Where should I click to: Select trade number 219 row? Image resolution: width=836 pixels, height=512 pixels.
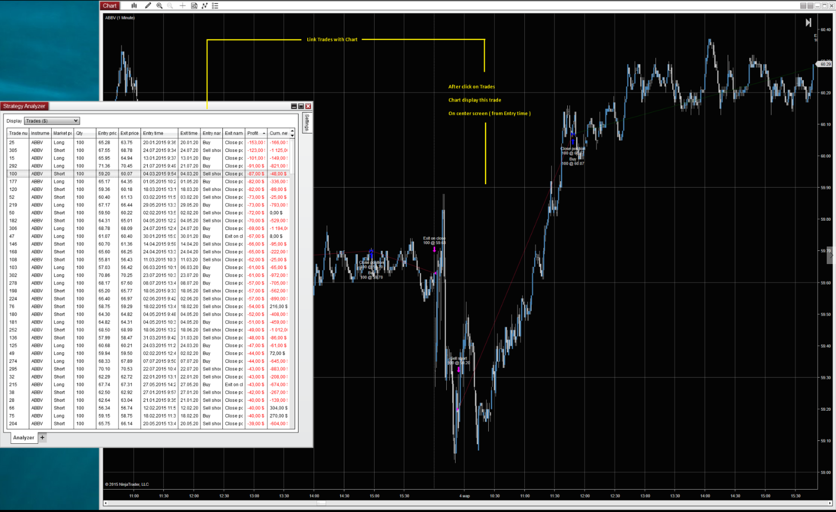point(148,205)
